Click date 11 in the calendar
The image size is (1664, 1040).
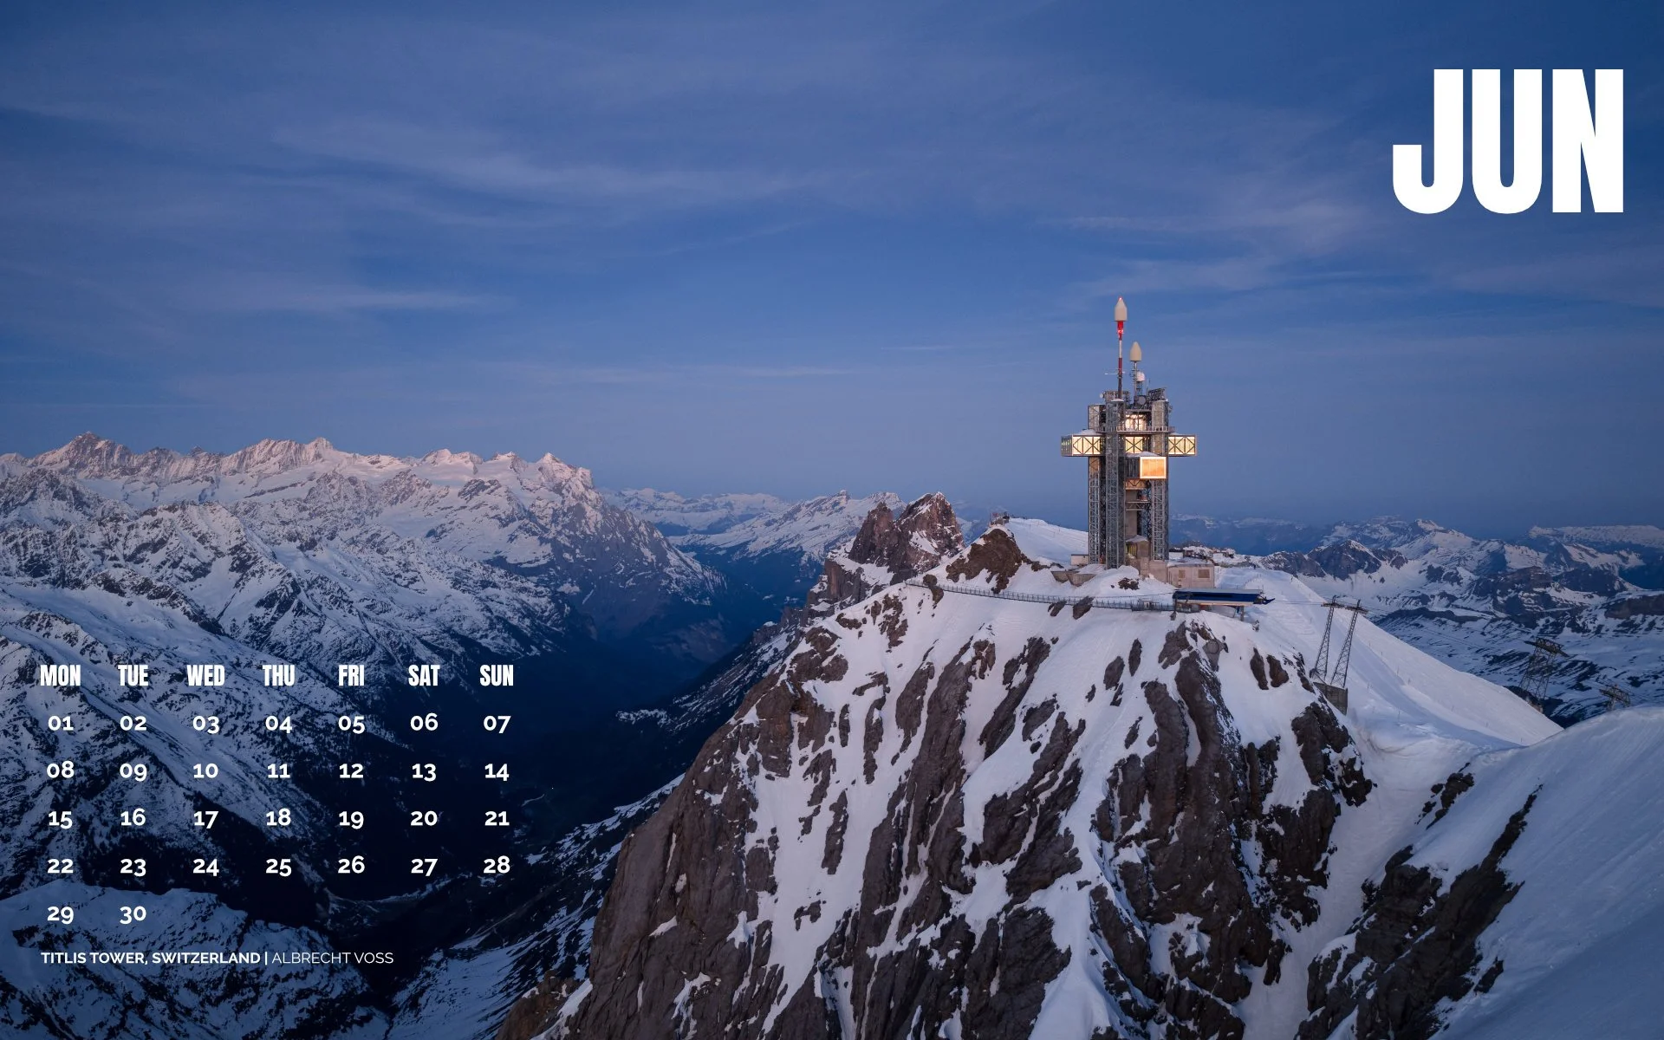(x=278, y=770)
